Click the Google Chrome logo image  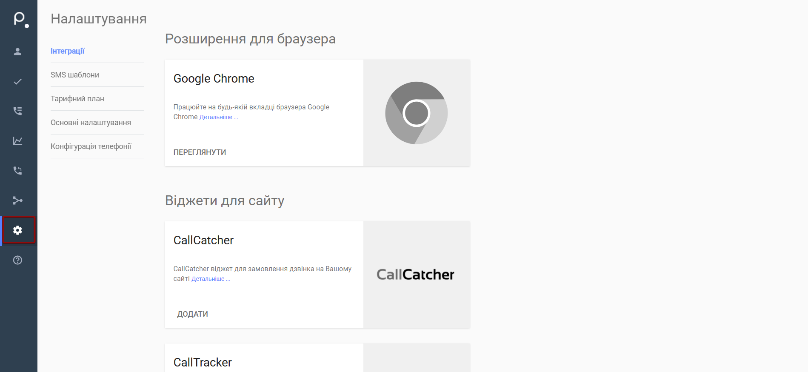click(417, 113)
